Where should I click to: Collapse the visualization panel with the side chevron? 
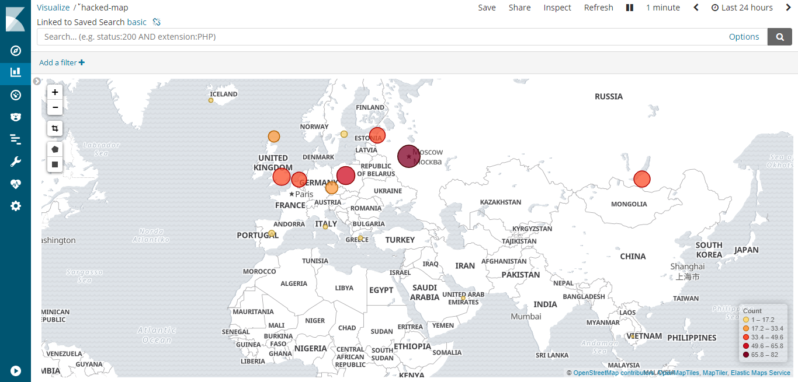pos(37,81)
